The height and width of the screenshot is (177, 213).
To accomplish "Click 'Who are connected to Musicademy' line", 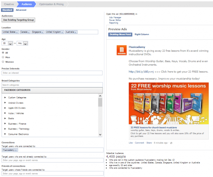I will click(126, 168).
